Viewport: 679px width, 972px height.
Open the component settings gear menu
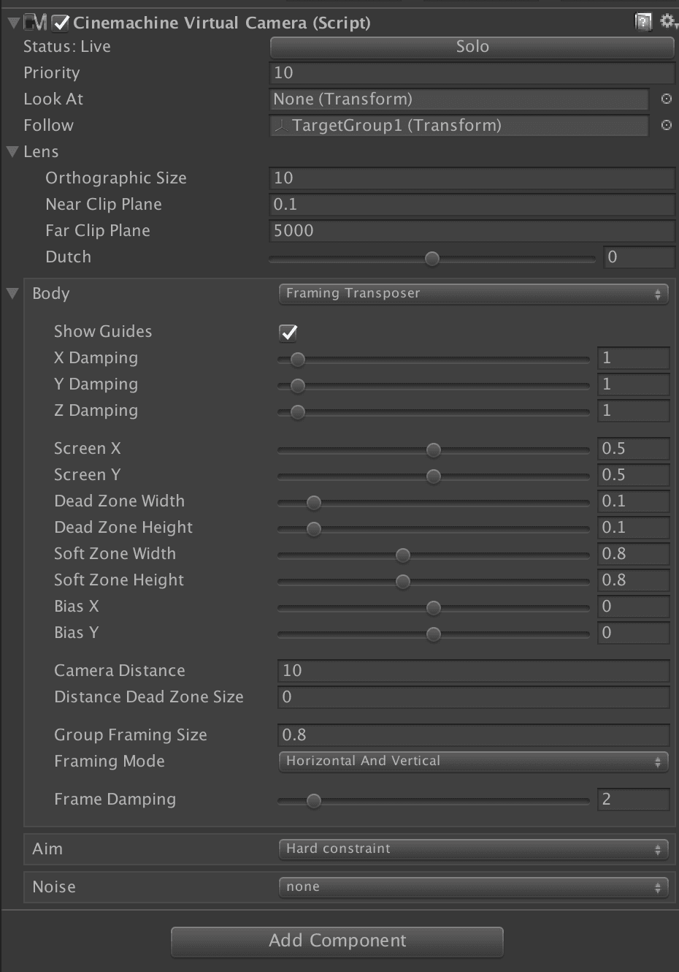668,22
